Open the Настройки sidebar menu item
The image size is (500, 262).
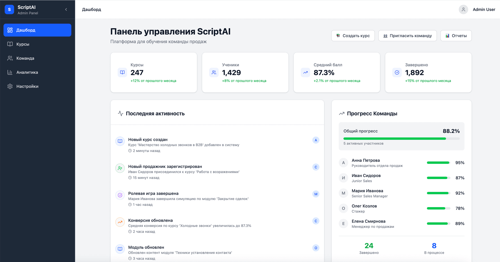point(37,86)
